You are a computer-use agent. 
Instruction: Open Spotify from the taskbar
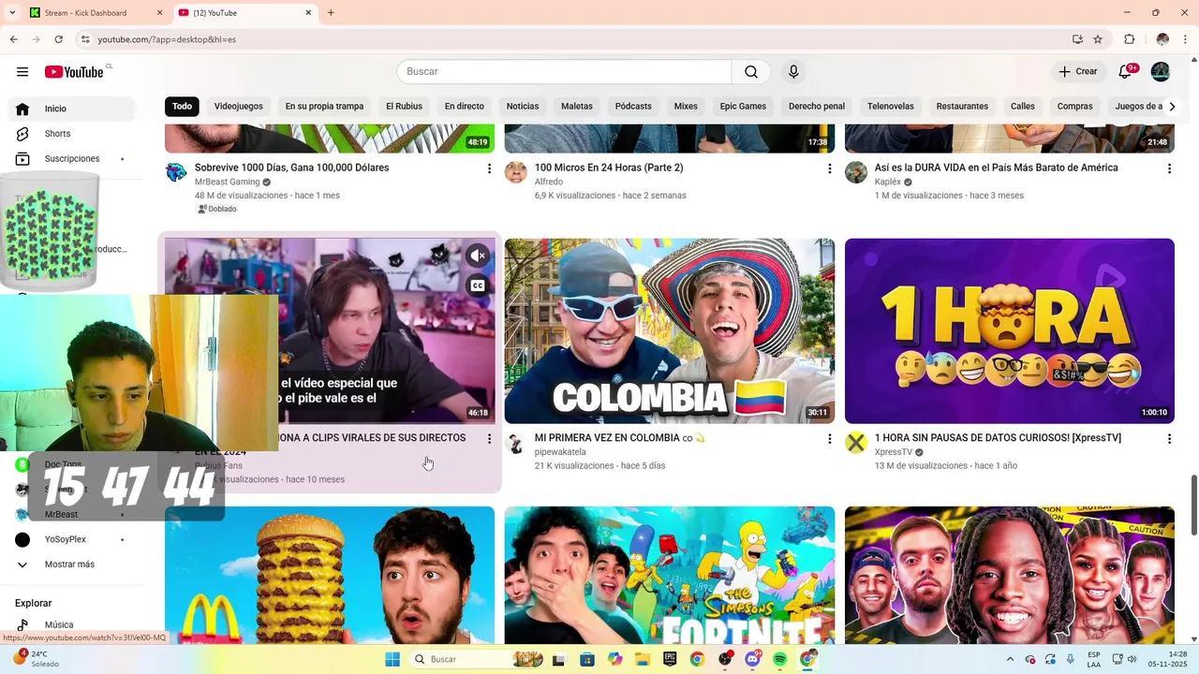[780, 659]
